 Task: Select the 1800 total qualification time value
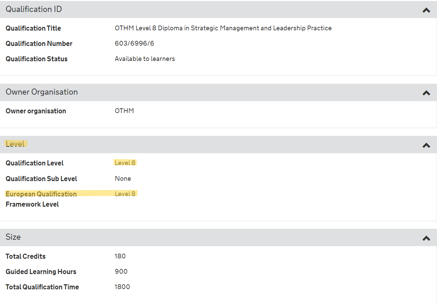click(x=122, y=287)
